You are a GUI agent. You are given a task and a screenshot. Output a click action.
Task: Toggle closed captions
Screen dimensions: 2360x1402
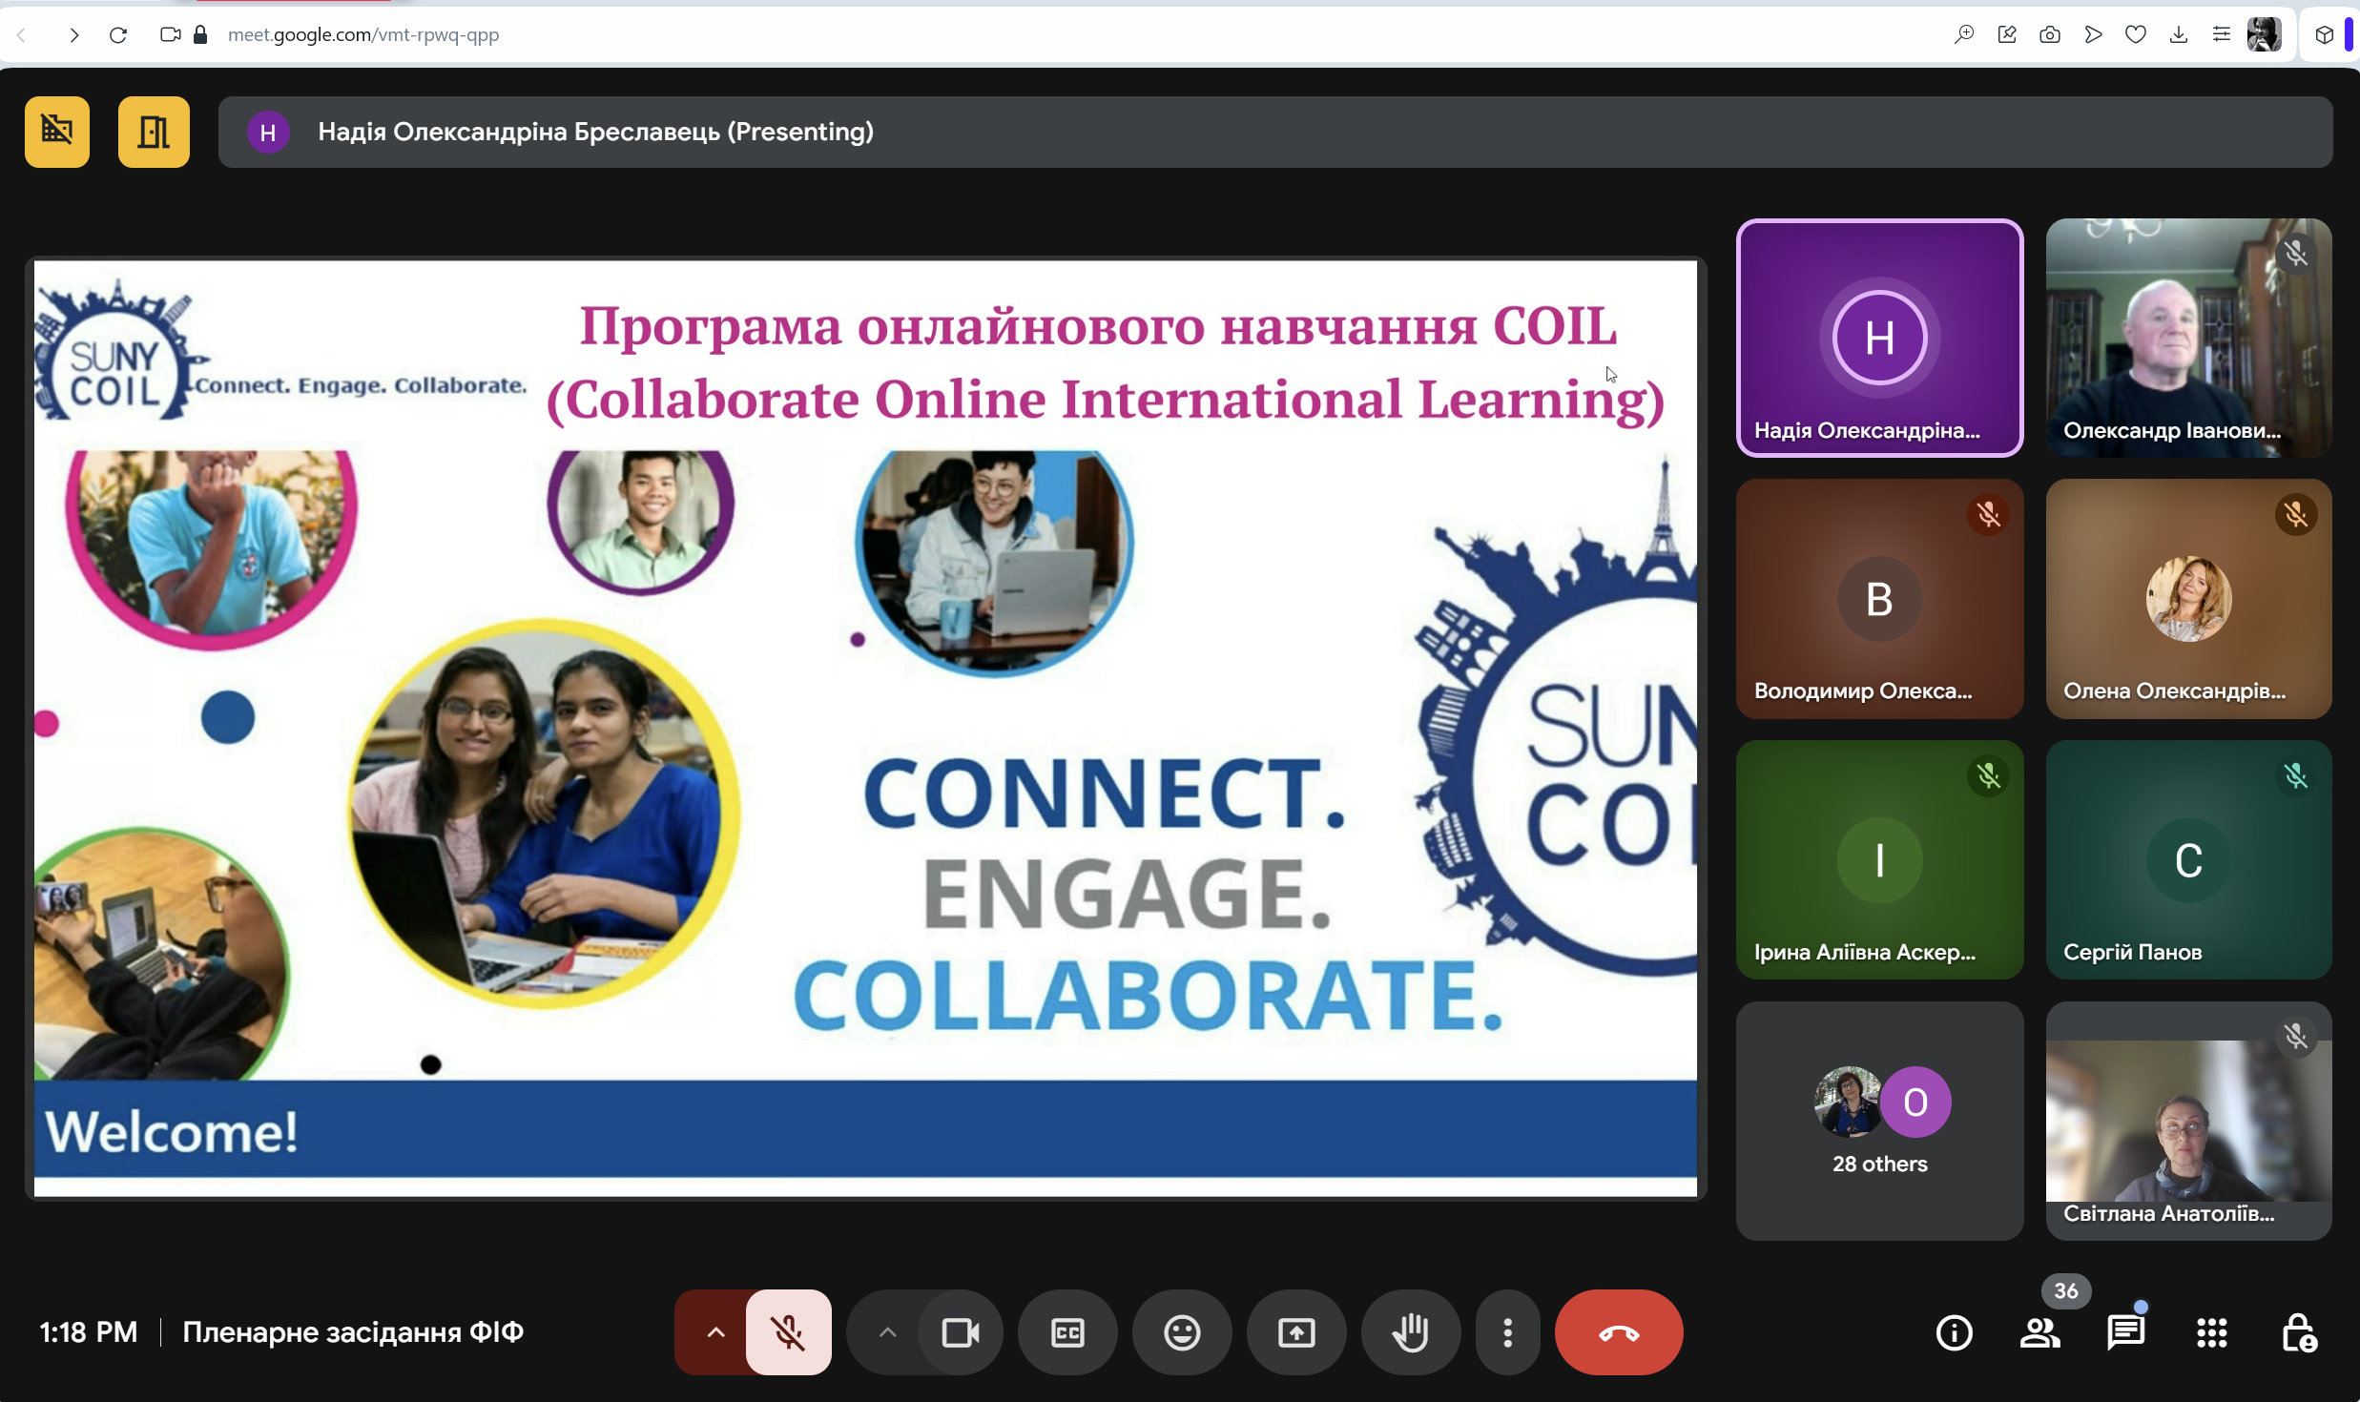(x=1067, y=1332)
